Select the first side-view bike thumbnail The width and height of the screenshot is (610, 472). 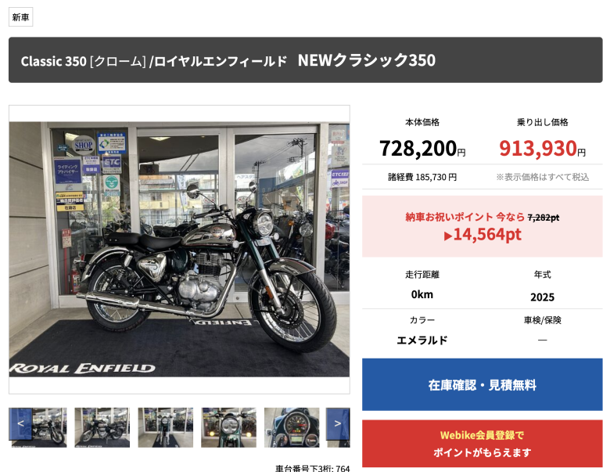38,427
